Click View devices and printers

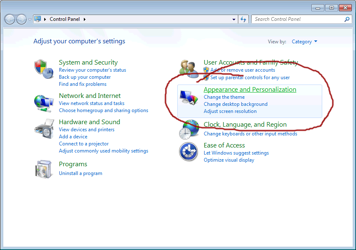86,130
